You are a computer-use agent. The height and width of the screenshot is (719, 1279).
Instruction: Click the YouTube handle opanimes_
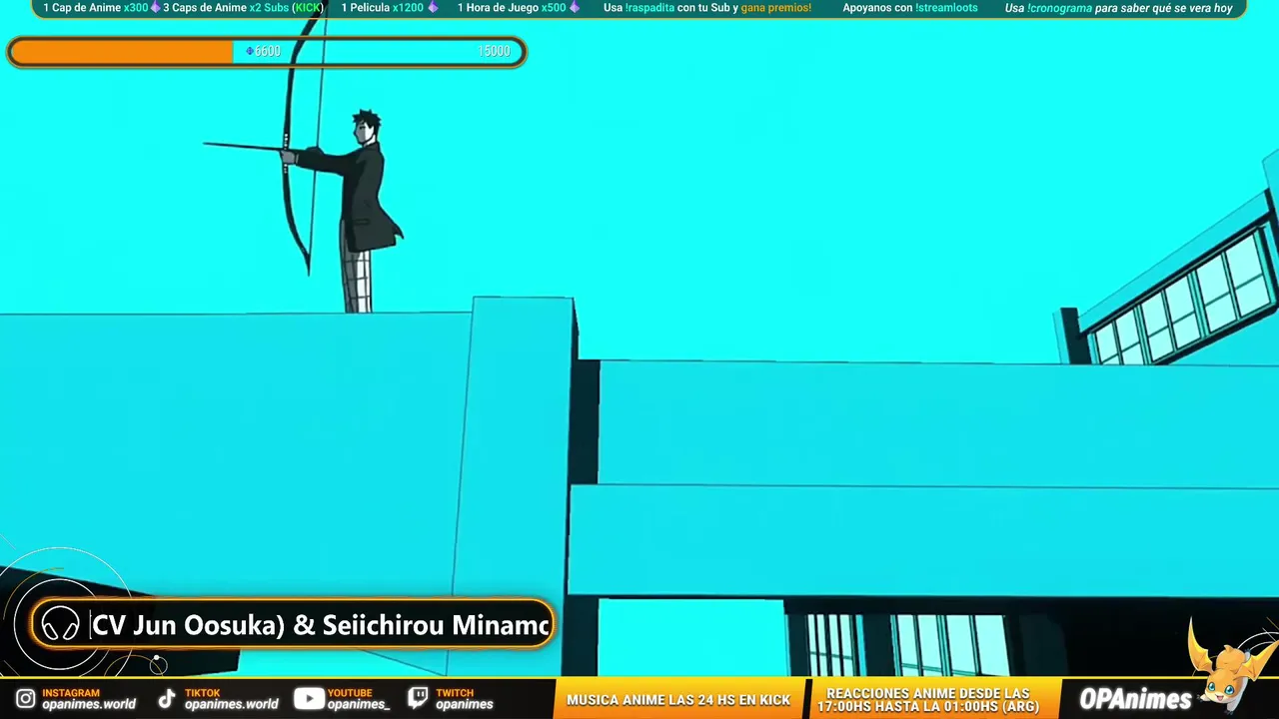point(359,704)
